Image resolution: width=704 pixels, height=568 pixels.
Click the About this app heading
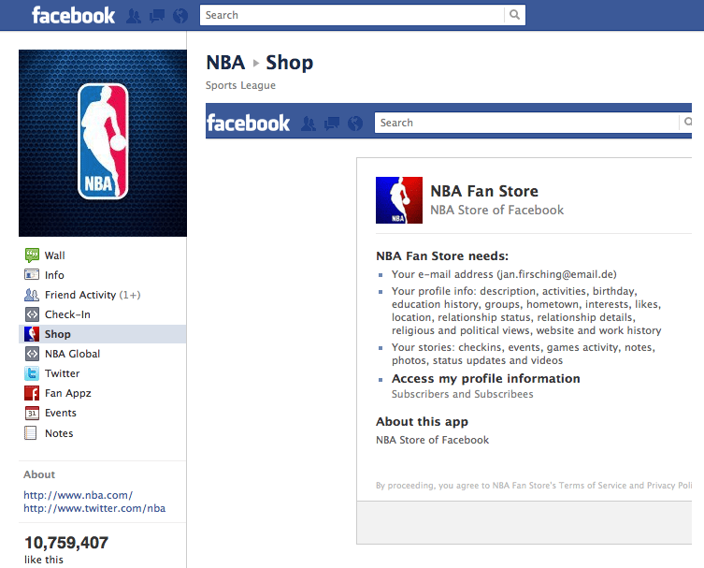coord(422,421)
